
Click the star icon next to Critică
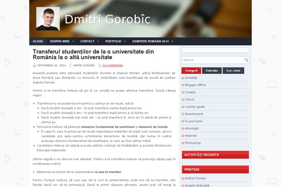pos(183,100)
